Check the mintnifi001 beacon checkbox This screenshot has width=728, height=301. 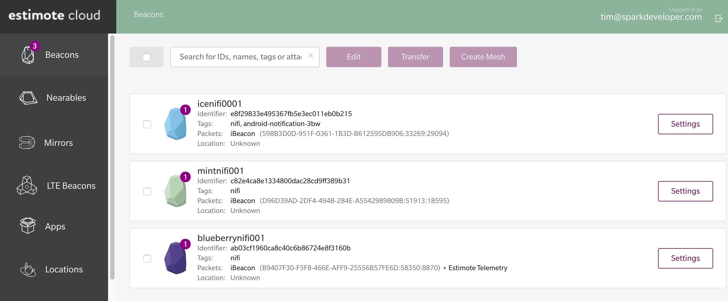[x=147, y=191]
